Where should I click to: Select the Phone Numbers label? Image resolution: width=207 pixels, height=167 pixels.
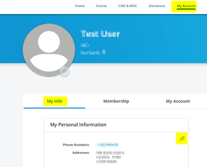[76, 145]
